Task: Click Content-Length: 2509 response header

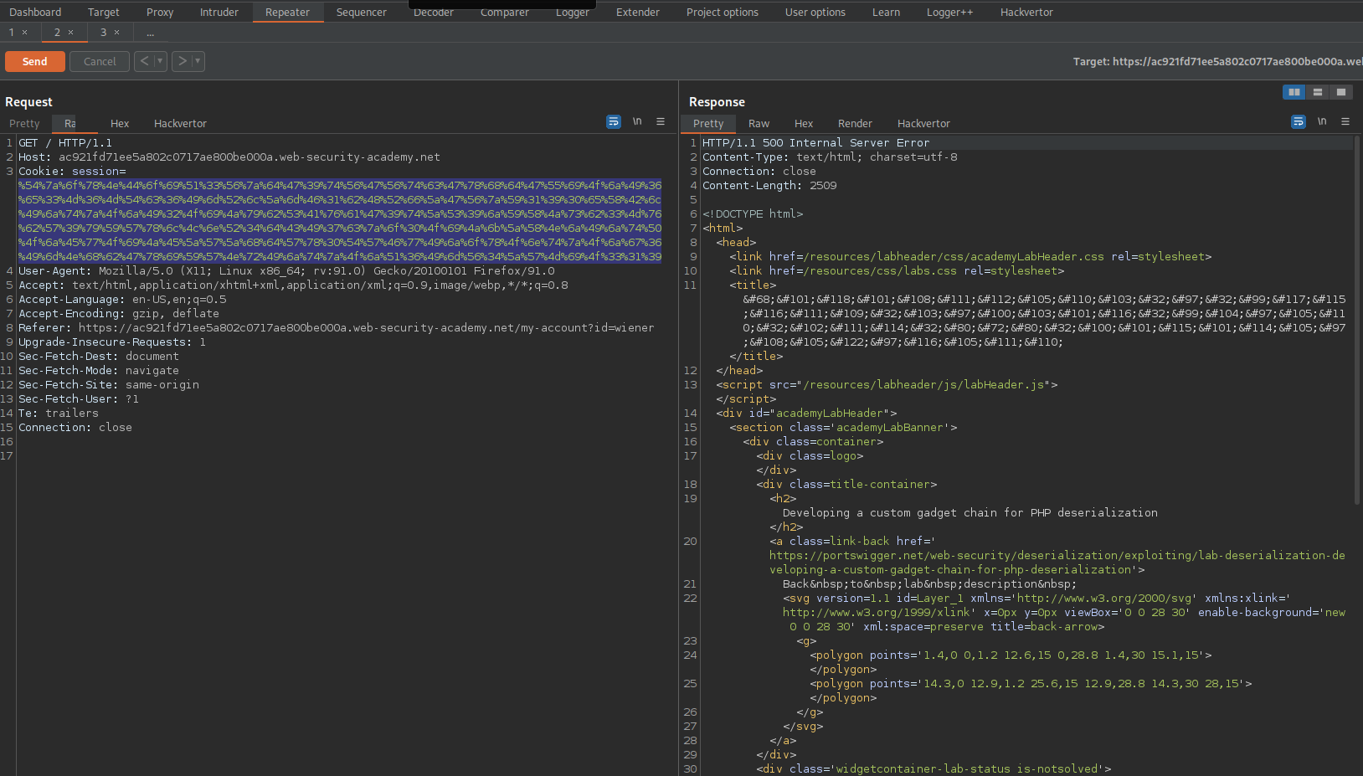Action: (x=769, y=186)
